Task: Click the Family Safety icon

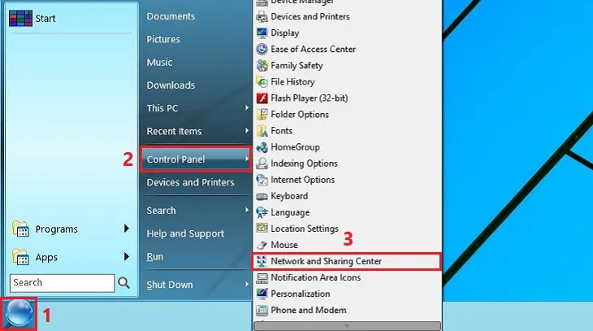Action: [262, 66]
